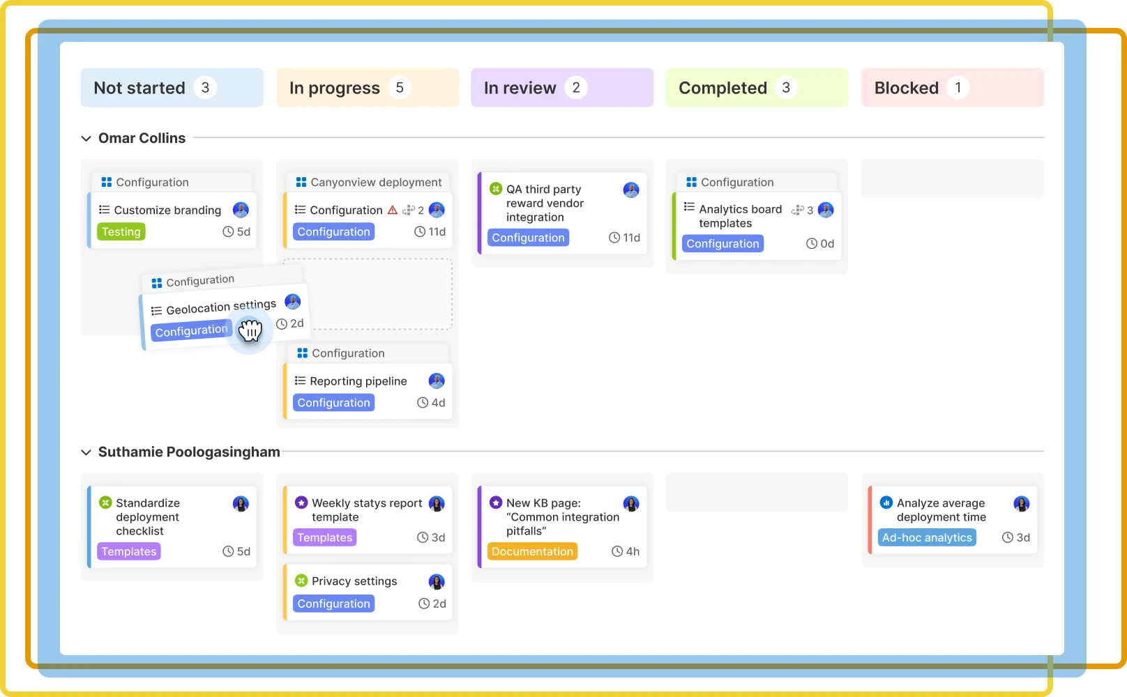Click the purple epic icon on Weekly statys report template
The width and height of the screenshot is (1127, 697).
(x=301, y=503)
